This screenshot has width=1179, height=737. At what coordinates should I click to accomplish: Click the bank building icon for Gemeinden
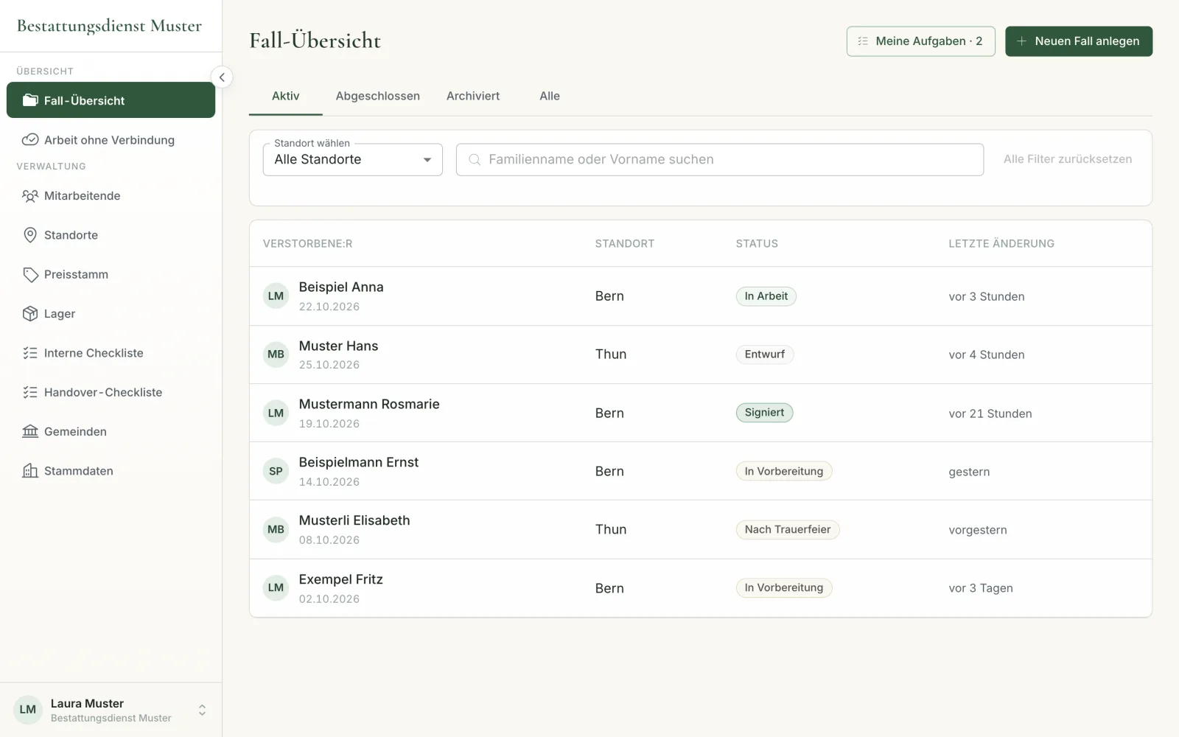click(30, 431)
